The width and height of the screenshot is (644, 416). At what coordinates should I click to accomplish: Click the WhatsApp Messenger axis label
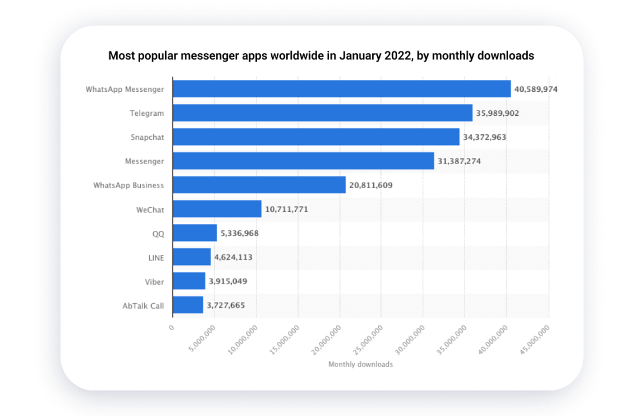pyautogui.click(x=124, y=88)
